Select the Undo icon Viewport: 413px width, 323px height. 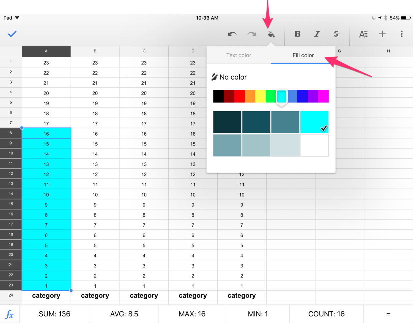coord(232,34)
